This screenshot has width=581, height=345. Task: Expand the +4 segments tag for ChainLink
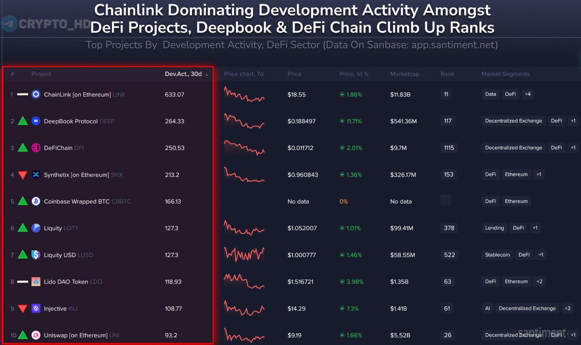coord(527,94)
